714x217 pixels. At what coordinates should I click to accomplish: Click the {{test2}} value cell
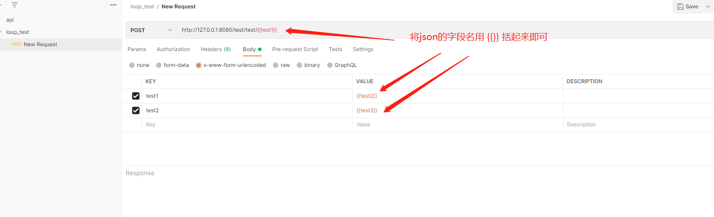[458, 96]
